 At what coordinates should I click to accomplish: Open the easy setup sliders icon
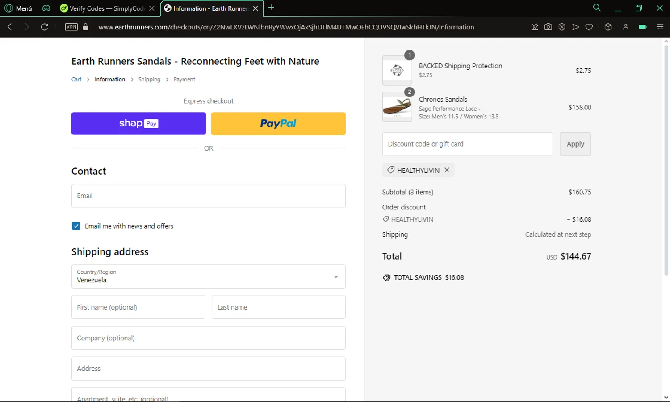pos(660,27)
